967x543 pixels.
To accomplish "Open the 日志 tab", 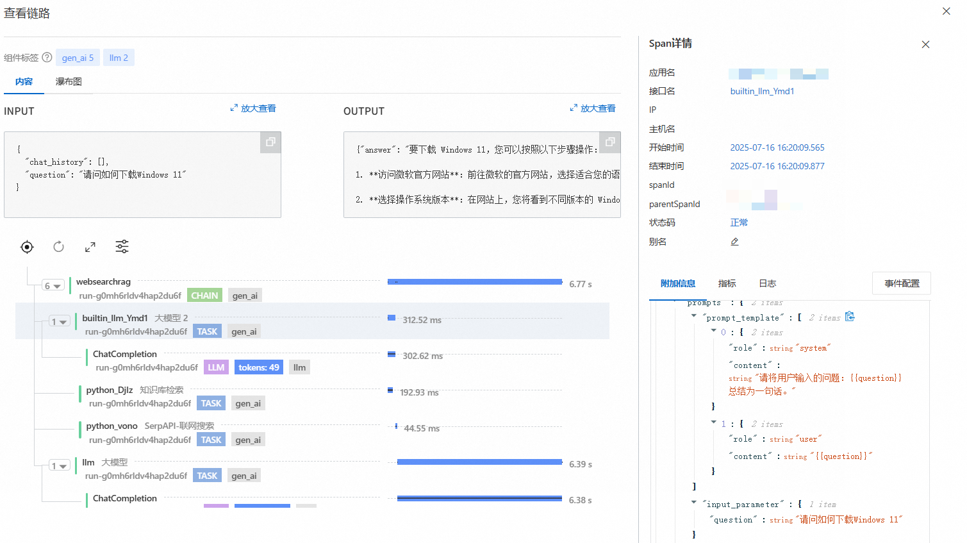I will 767,283.
